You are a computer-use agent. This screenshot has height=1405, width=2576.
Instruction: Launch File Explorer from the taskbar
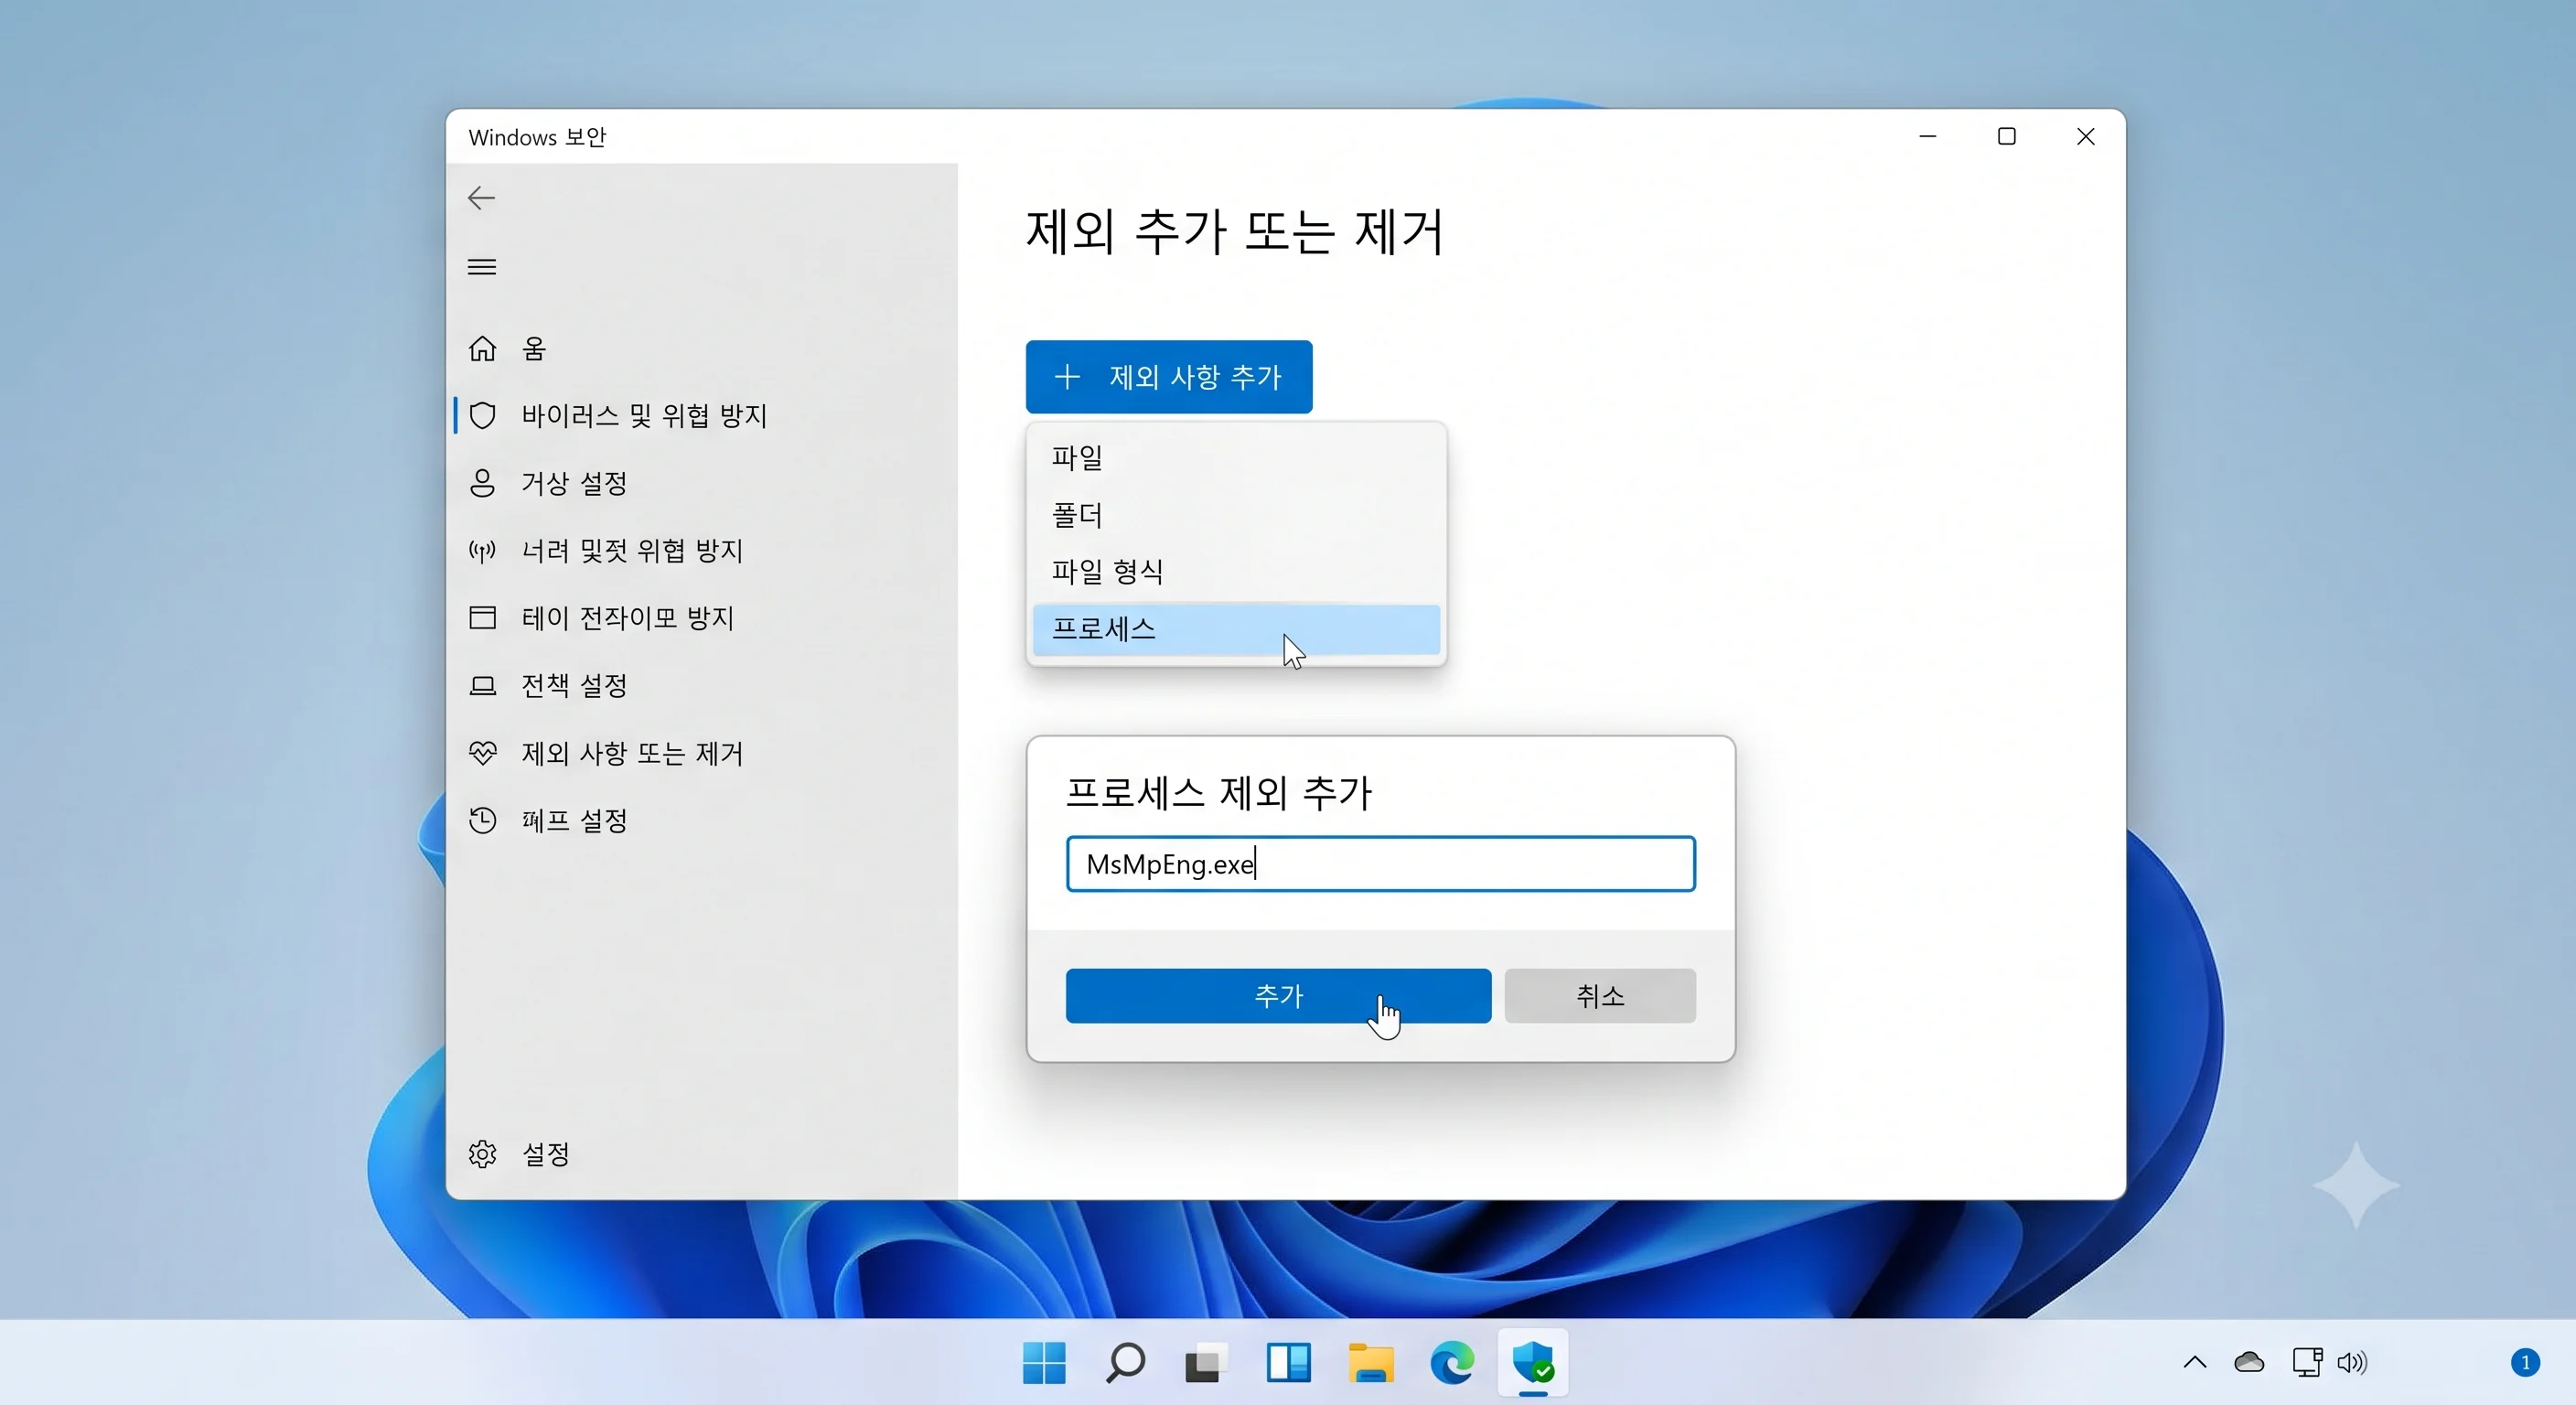(x=1370, y=1362)
